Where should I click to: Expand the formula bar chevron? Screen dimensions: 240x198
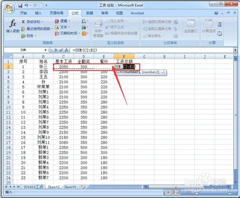point(235,50)
